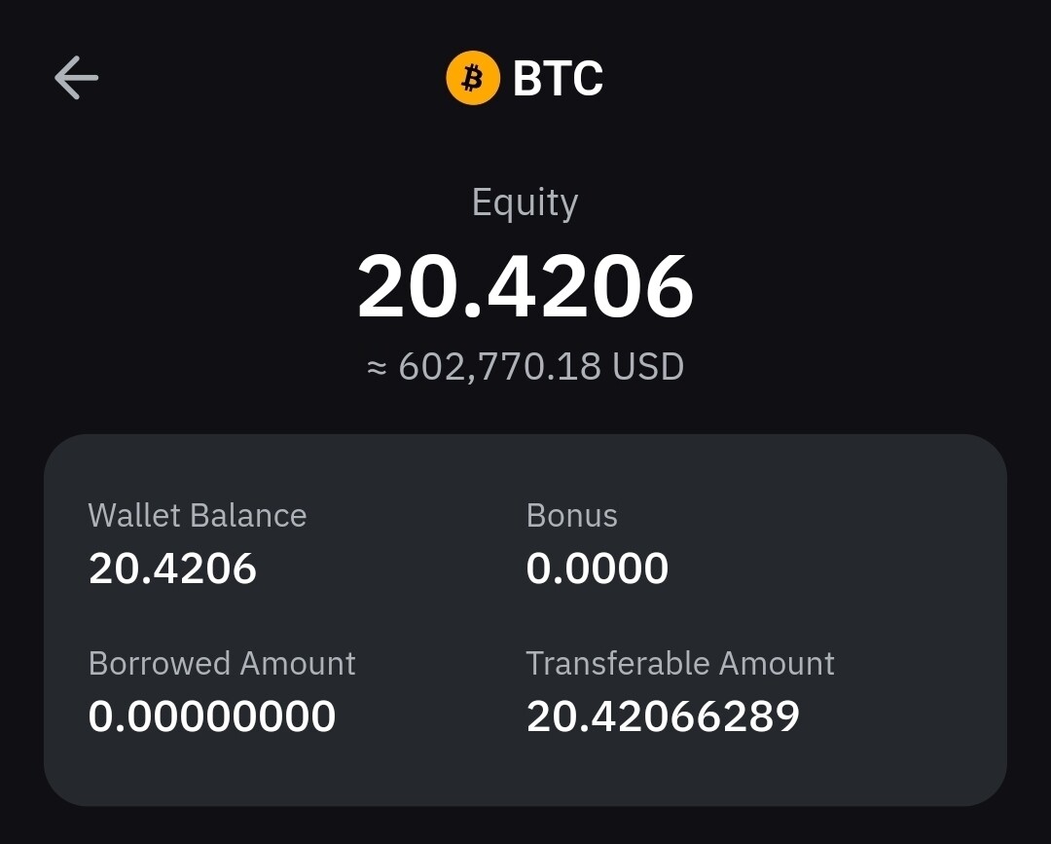Tap the 602,770.18 converted amount

click(x=500, y=367)
